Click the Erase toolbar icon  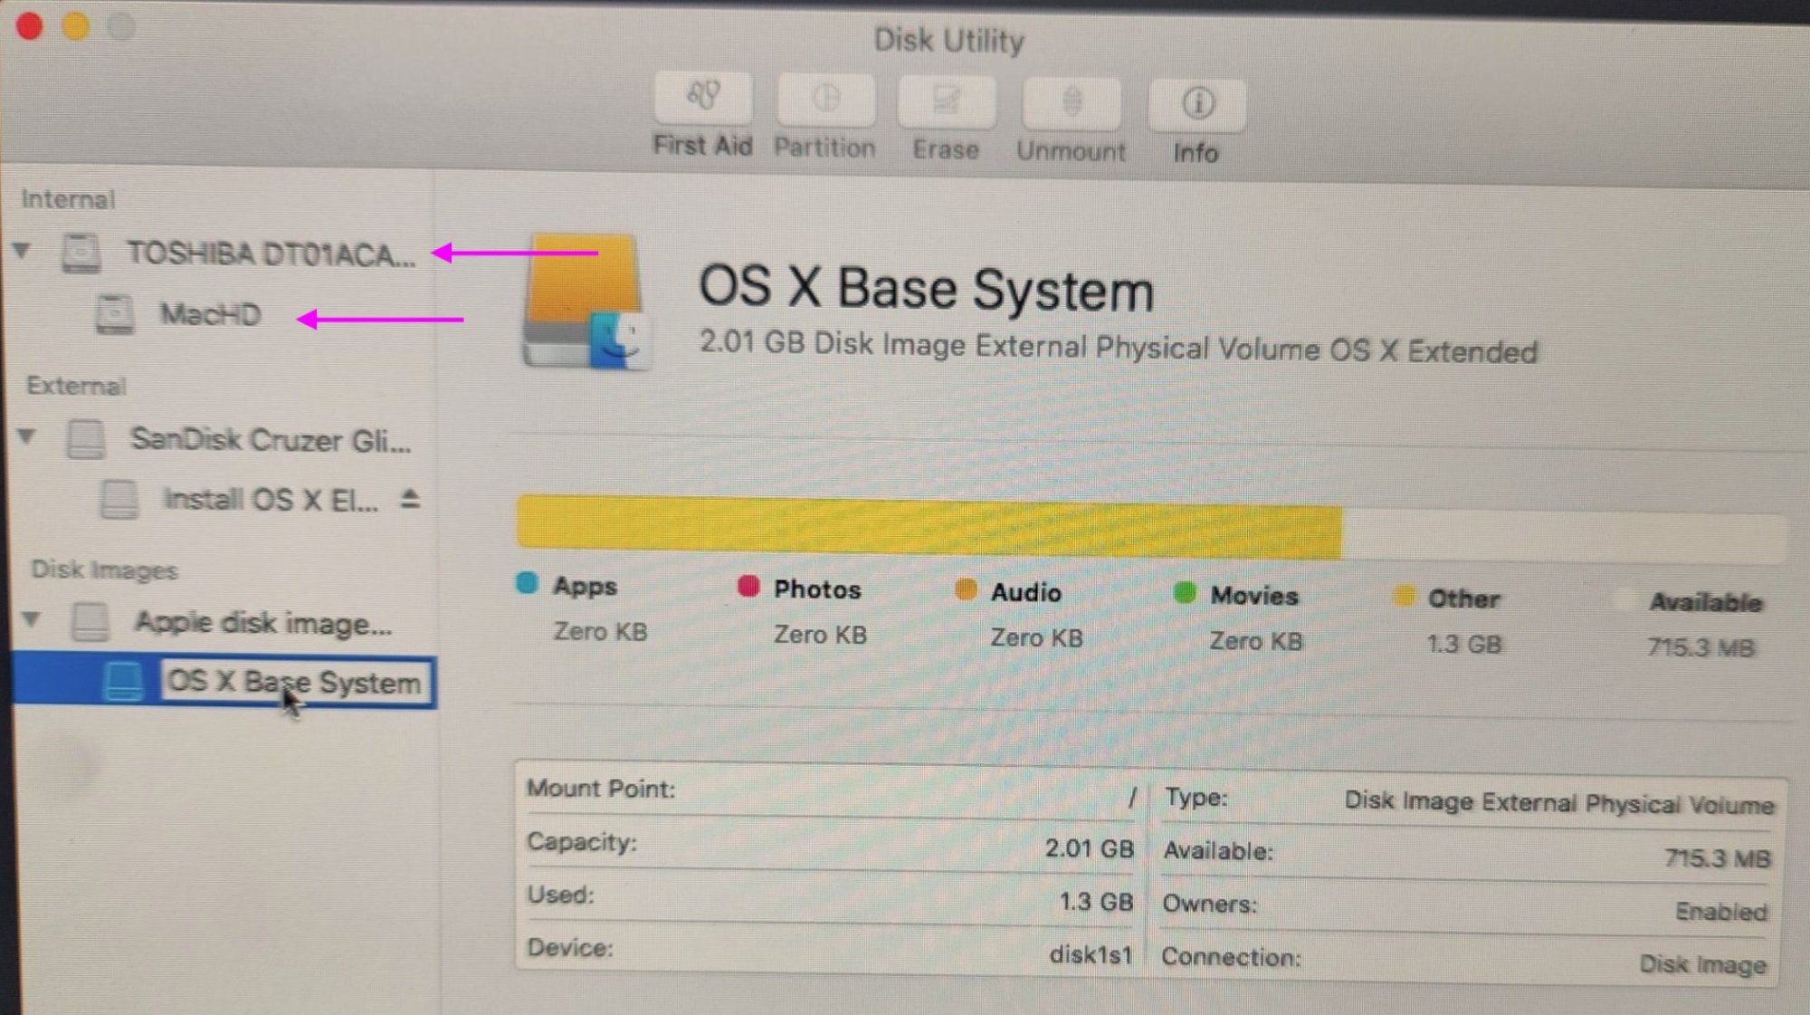pos(946,101)
